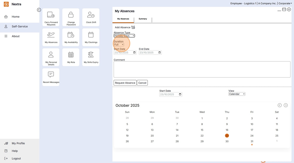294x163 pixels.
Task: Open the Absence Type dropdown
Action: point(124,36)
